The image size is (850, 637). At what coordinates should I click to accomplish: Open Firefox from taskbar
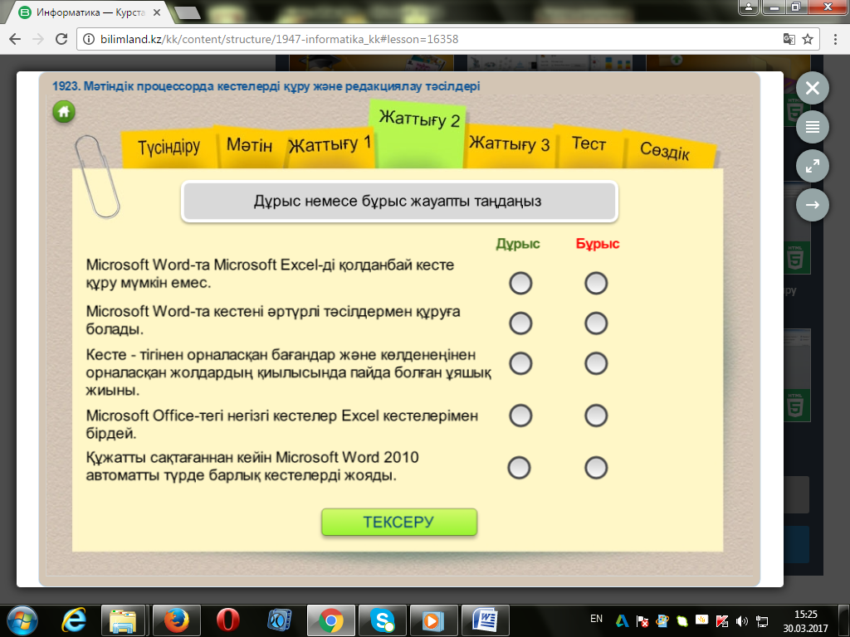pos(176,620)
